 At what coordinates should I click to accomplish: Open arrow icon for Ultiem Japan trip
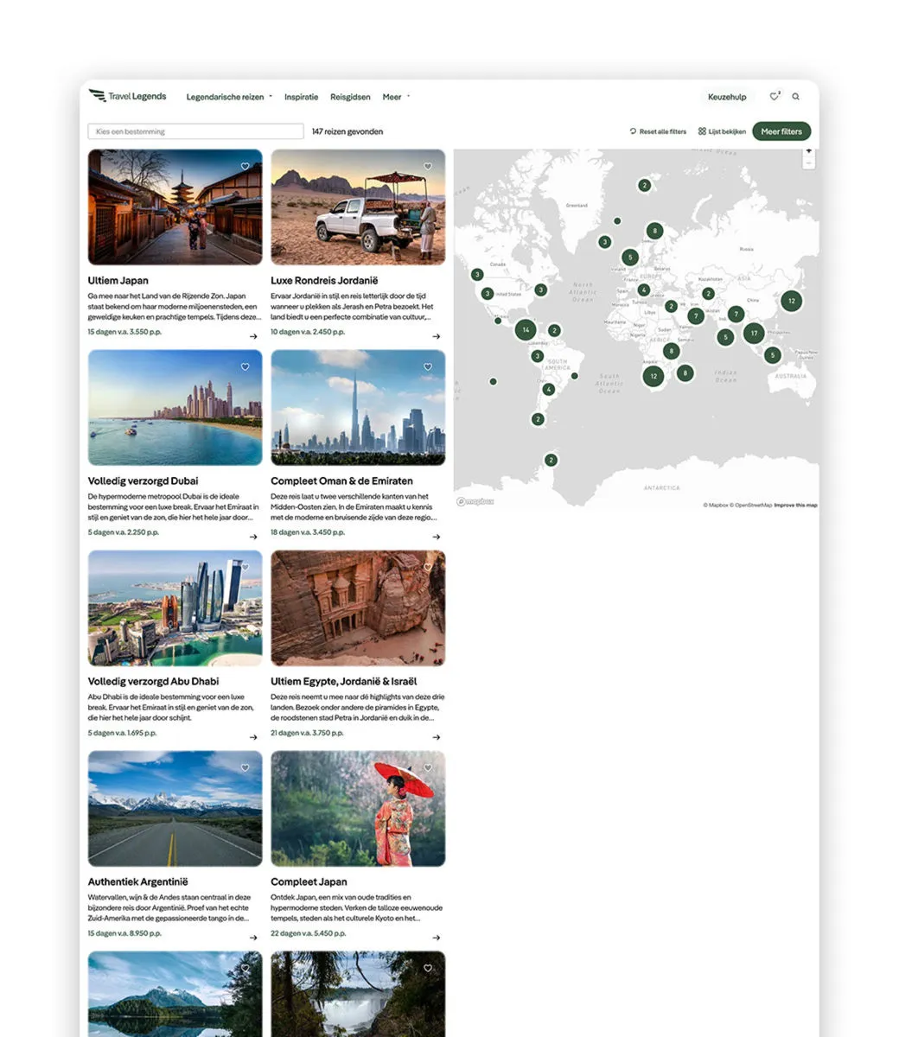253,336
